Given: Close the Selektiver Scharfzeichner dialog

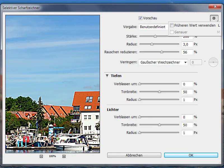Looking at the screenshot, I should pyautogui.click(x=215, y=6).
